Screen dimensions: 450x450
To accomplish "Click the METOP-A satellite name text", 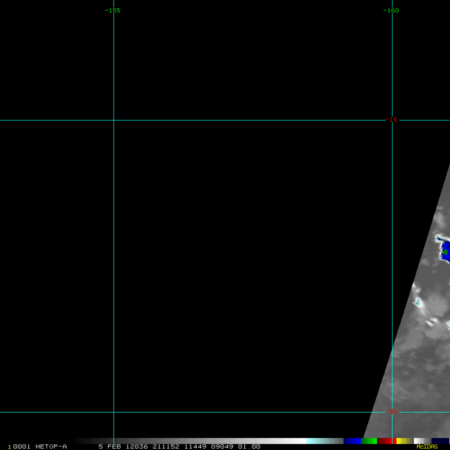I will (x=51, y=446).
